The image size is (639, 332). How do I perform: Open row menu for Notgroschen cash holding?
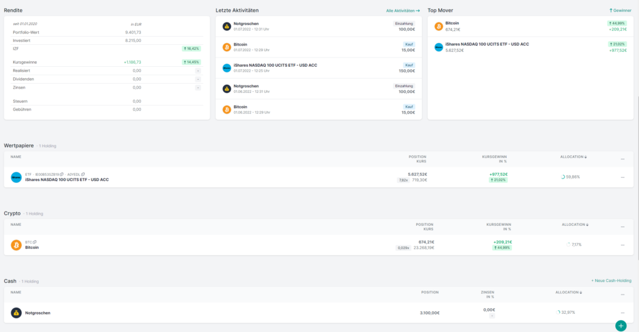pos(622,313)
